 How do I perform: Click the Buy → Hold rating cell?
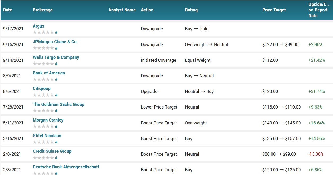click(x=197, y=29)
